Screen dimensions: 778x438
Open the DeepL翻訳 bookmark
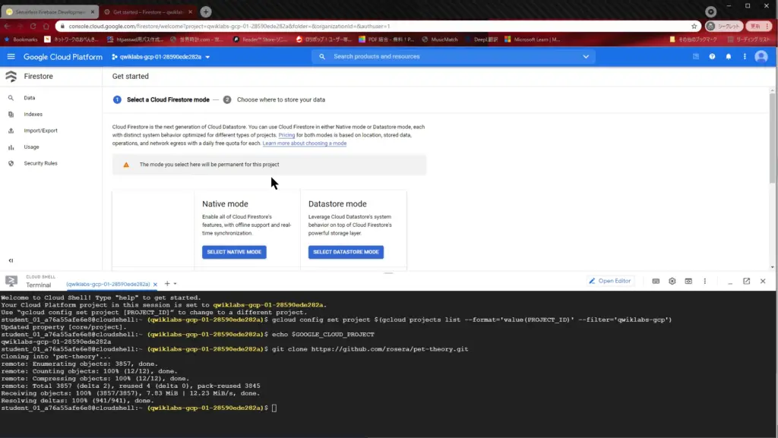click(x=482, y=39)
